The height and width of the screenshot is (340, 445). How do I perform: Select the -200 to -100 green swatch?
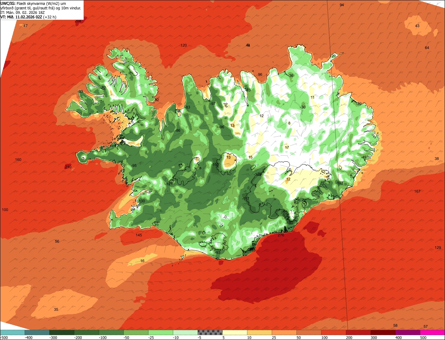(x=86, y=332)
